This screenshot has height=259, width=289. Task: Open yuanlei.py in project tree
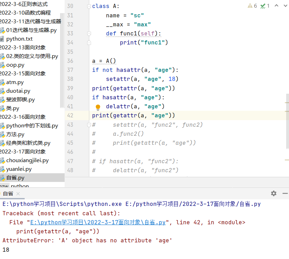click(19, 169)
